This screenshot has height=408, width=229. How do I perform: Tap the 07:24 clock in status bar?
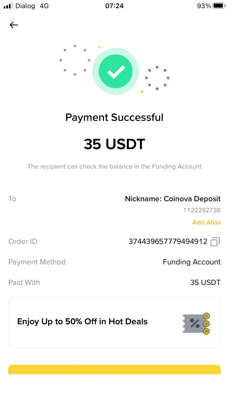[x=114, y=6]
